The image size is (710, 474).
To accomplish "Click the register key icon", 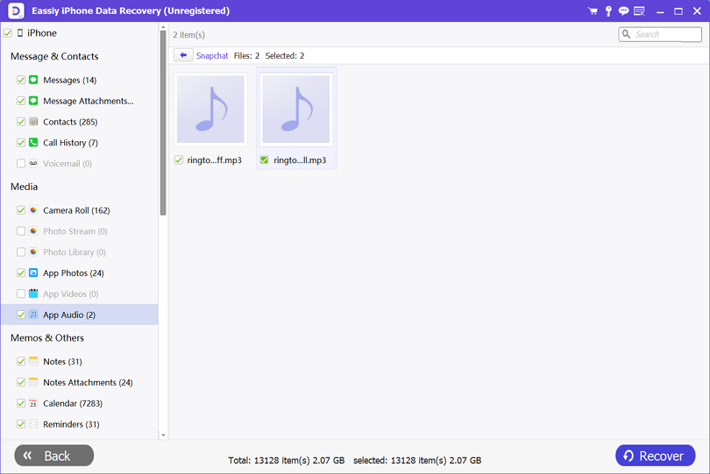I will click(x=608, y=11).
